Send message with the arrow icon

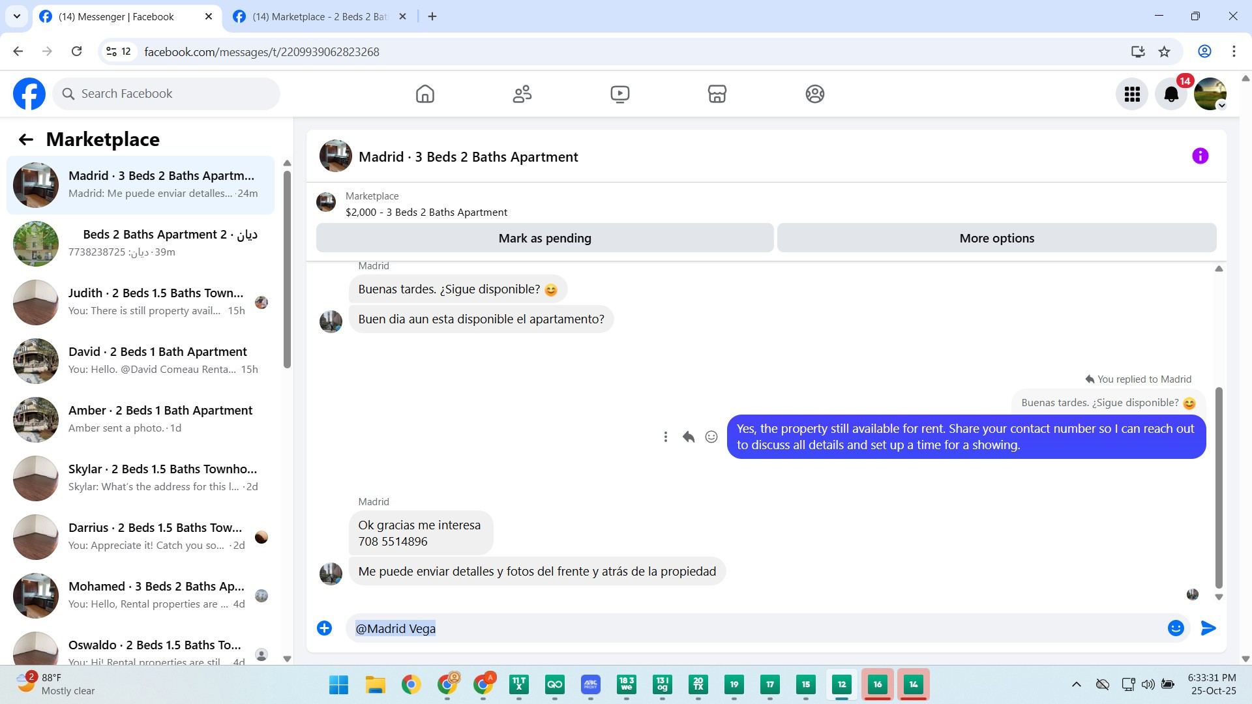click(1208, 628)
